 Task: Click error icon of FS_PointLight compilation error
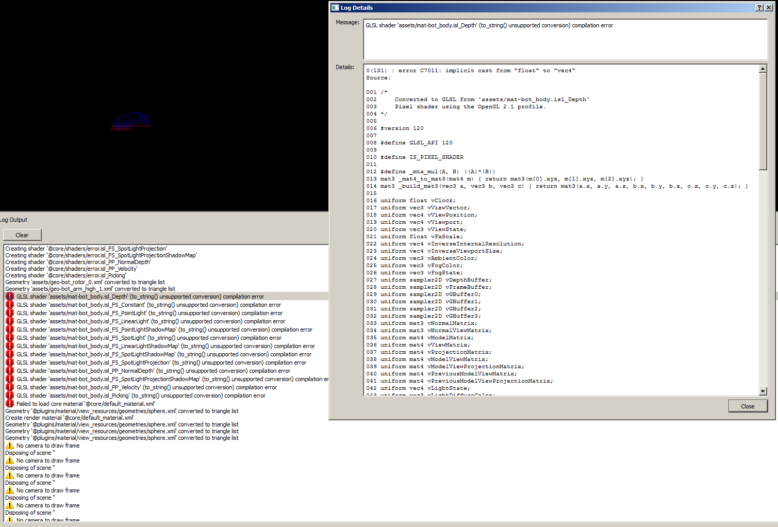10,313
